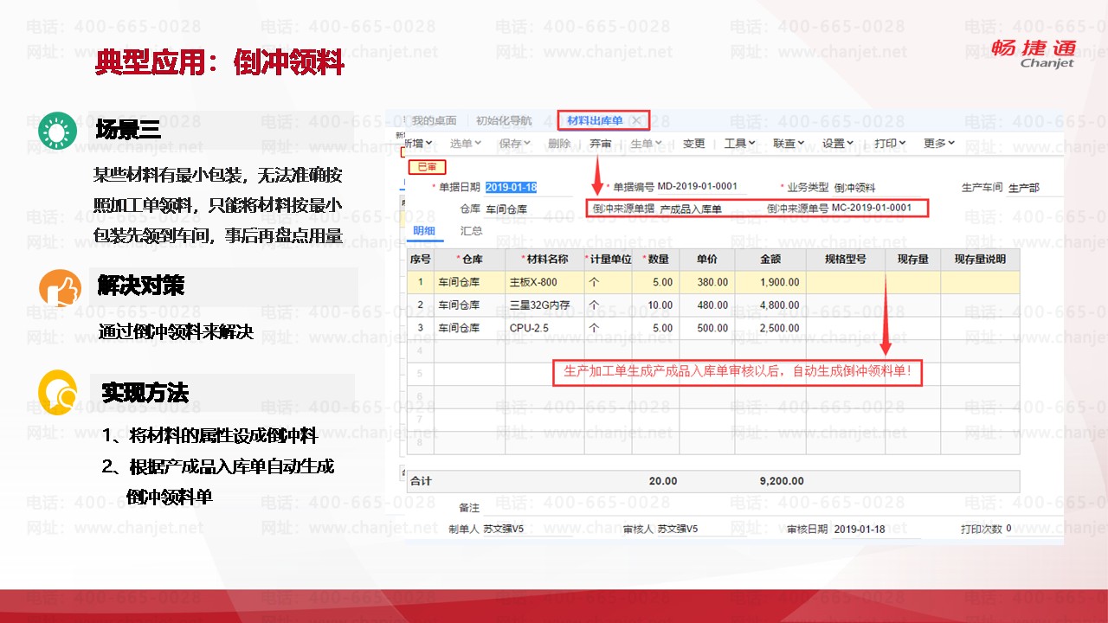Click the 现存量说明 column header
This screenshot has width=1108, height=623.
[x=980, y=260]
